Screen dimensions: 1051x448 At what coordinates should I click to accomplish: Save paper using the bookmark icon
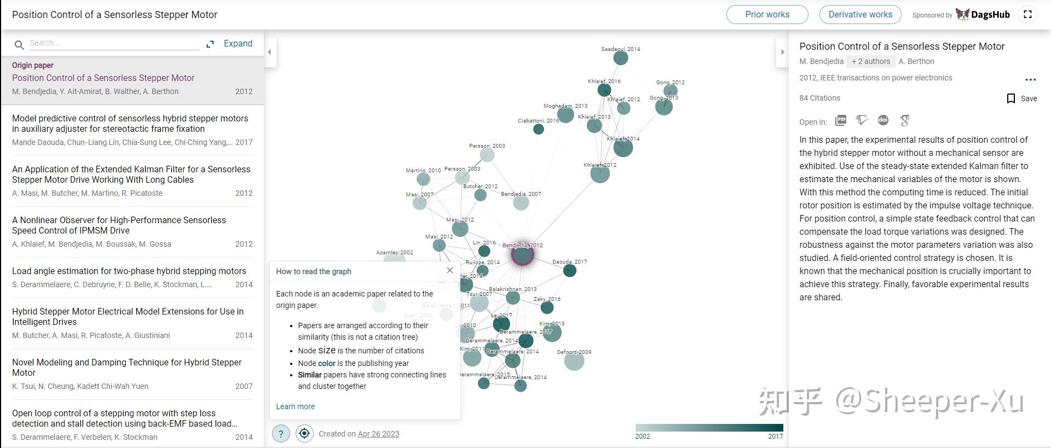click(1011, 98)
